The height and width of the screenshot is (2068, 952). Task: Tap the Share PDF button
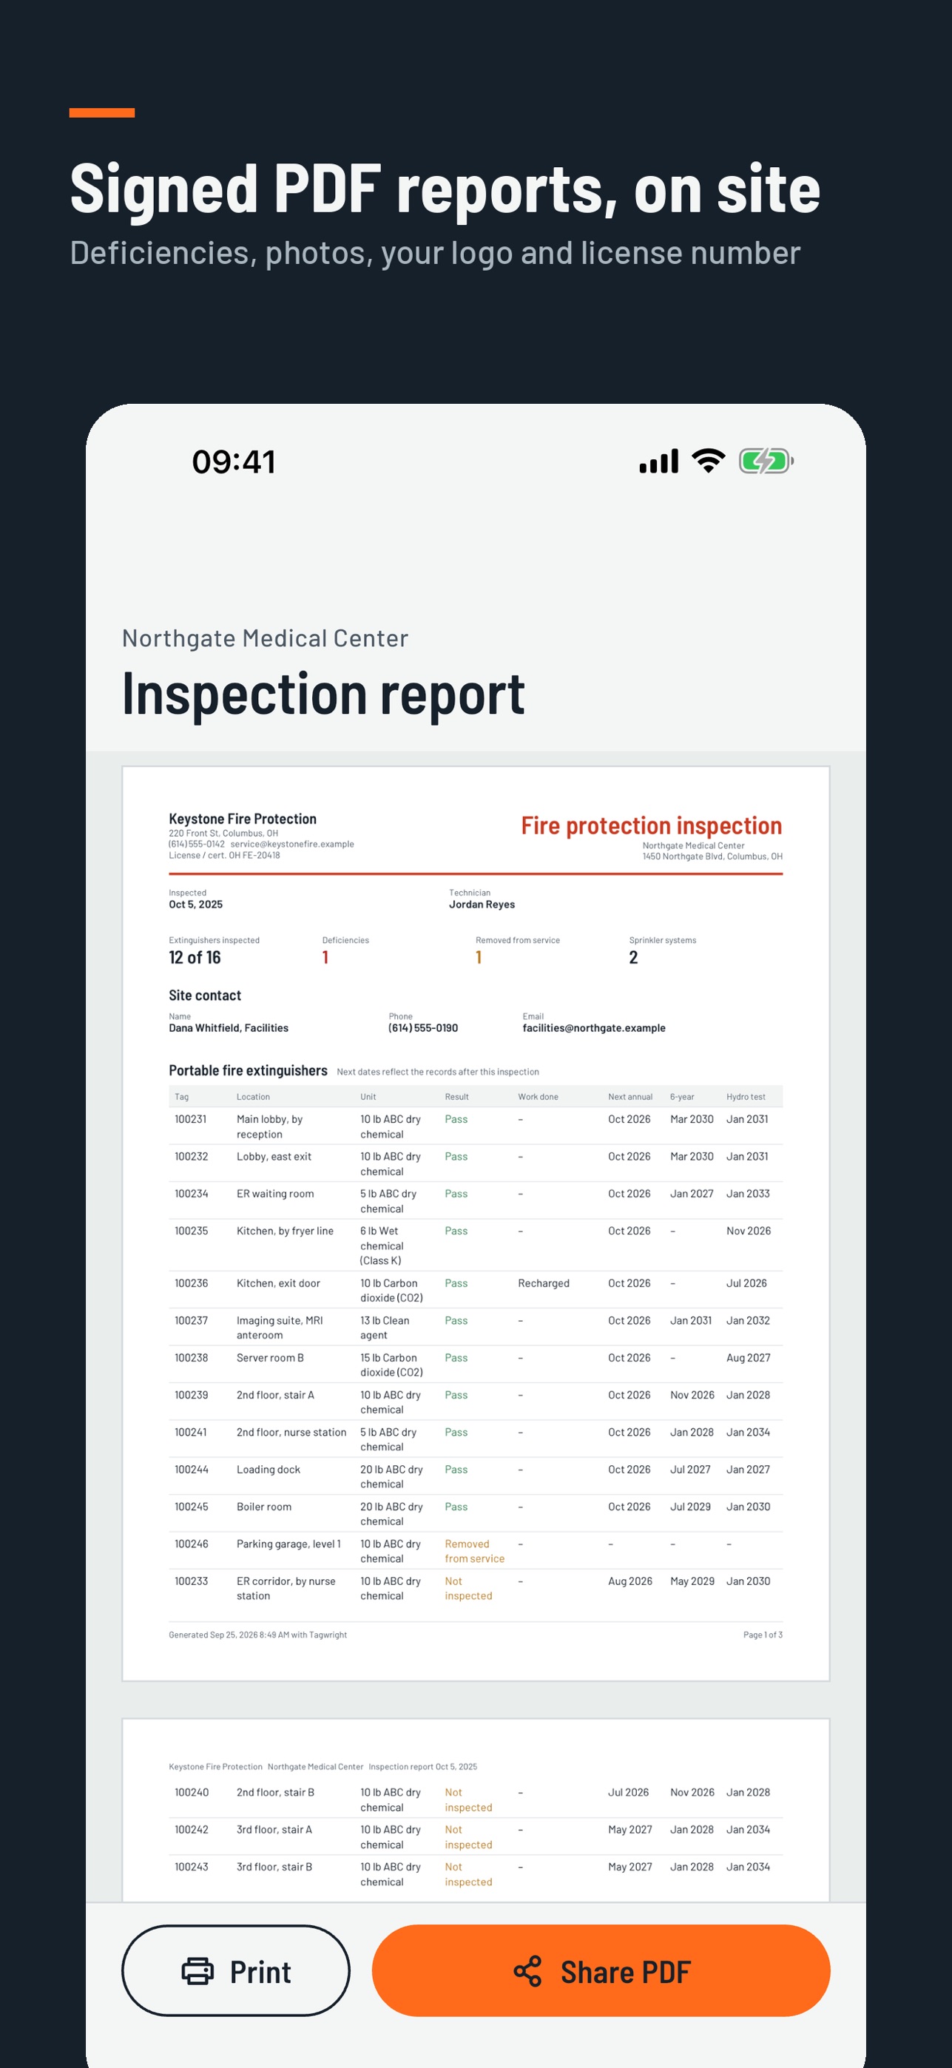(x=601, y=1970)
